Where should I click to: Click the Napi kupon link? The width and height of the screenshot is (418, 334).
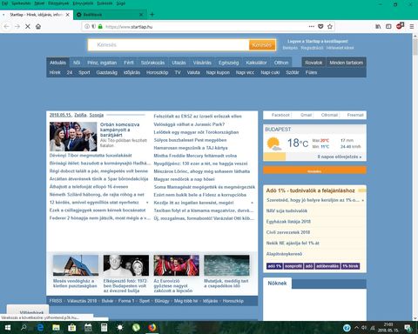tap(218, 72)
